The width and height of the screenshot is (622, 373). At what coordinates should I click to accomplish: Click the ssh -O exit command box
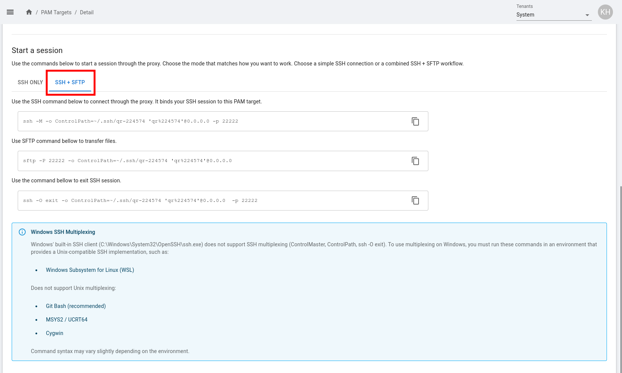coord(211,200)
